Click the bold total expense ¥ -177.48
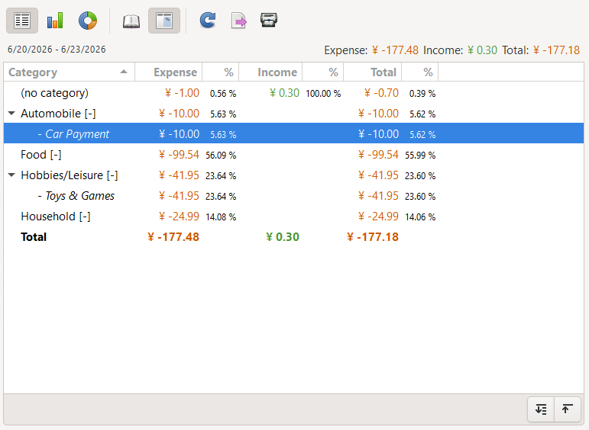589x430 pixels. [x=173, y=237]
